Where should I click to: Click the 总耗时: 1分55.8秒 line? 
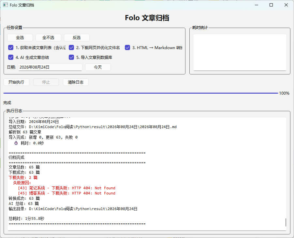tap(26, 218)
